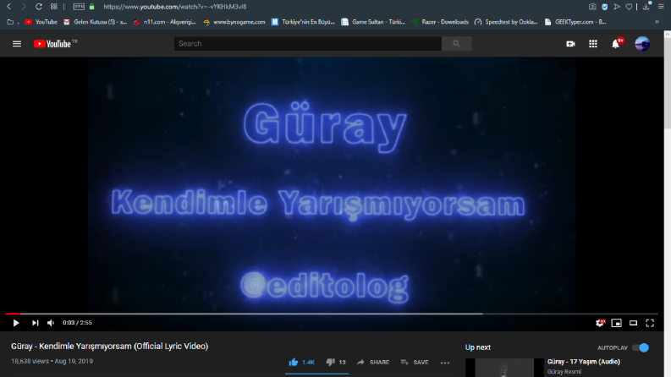671x377 pixels.
Task: Reload the page with refresh icon
Action: pos(39,7)
